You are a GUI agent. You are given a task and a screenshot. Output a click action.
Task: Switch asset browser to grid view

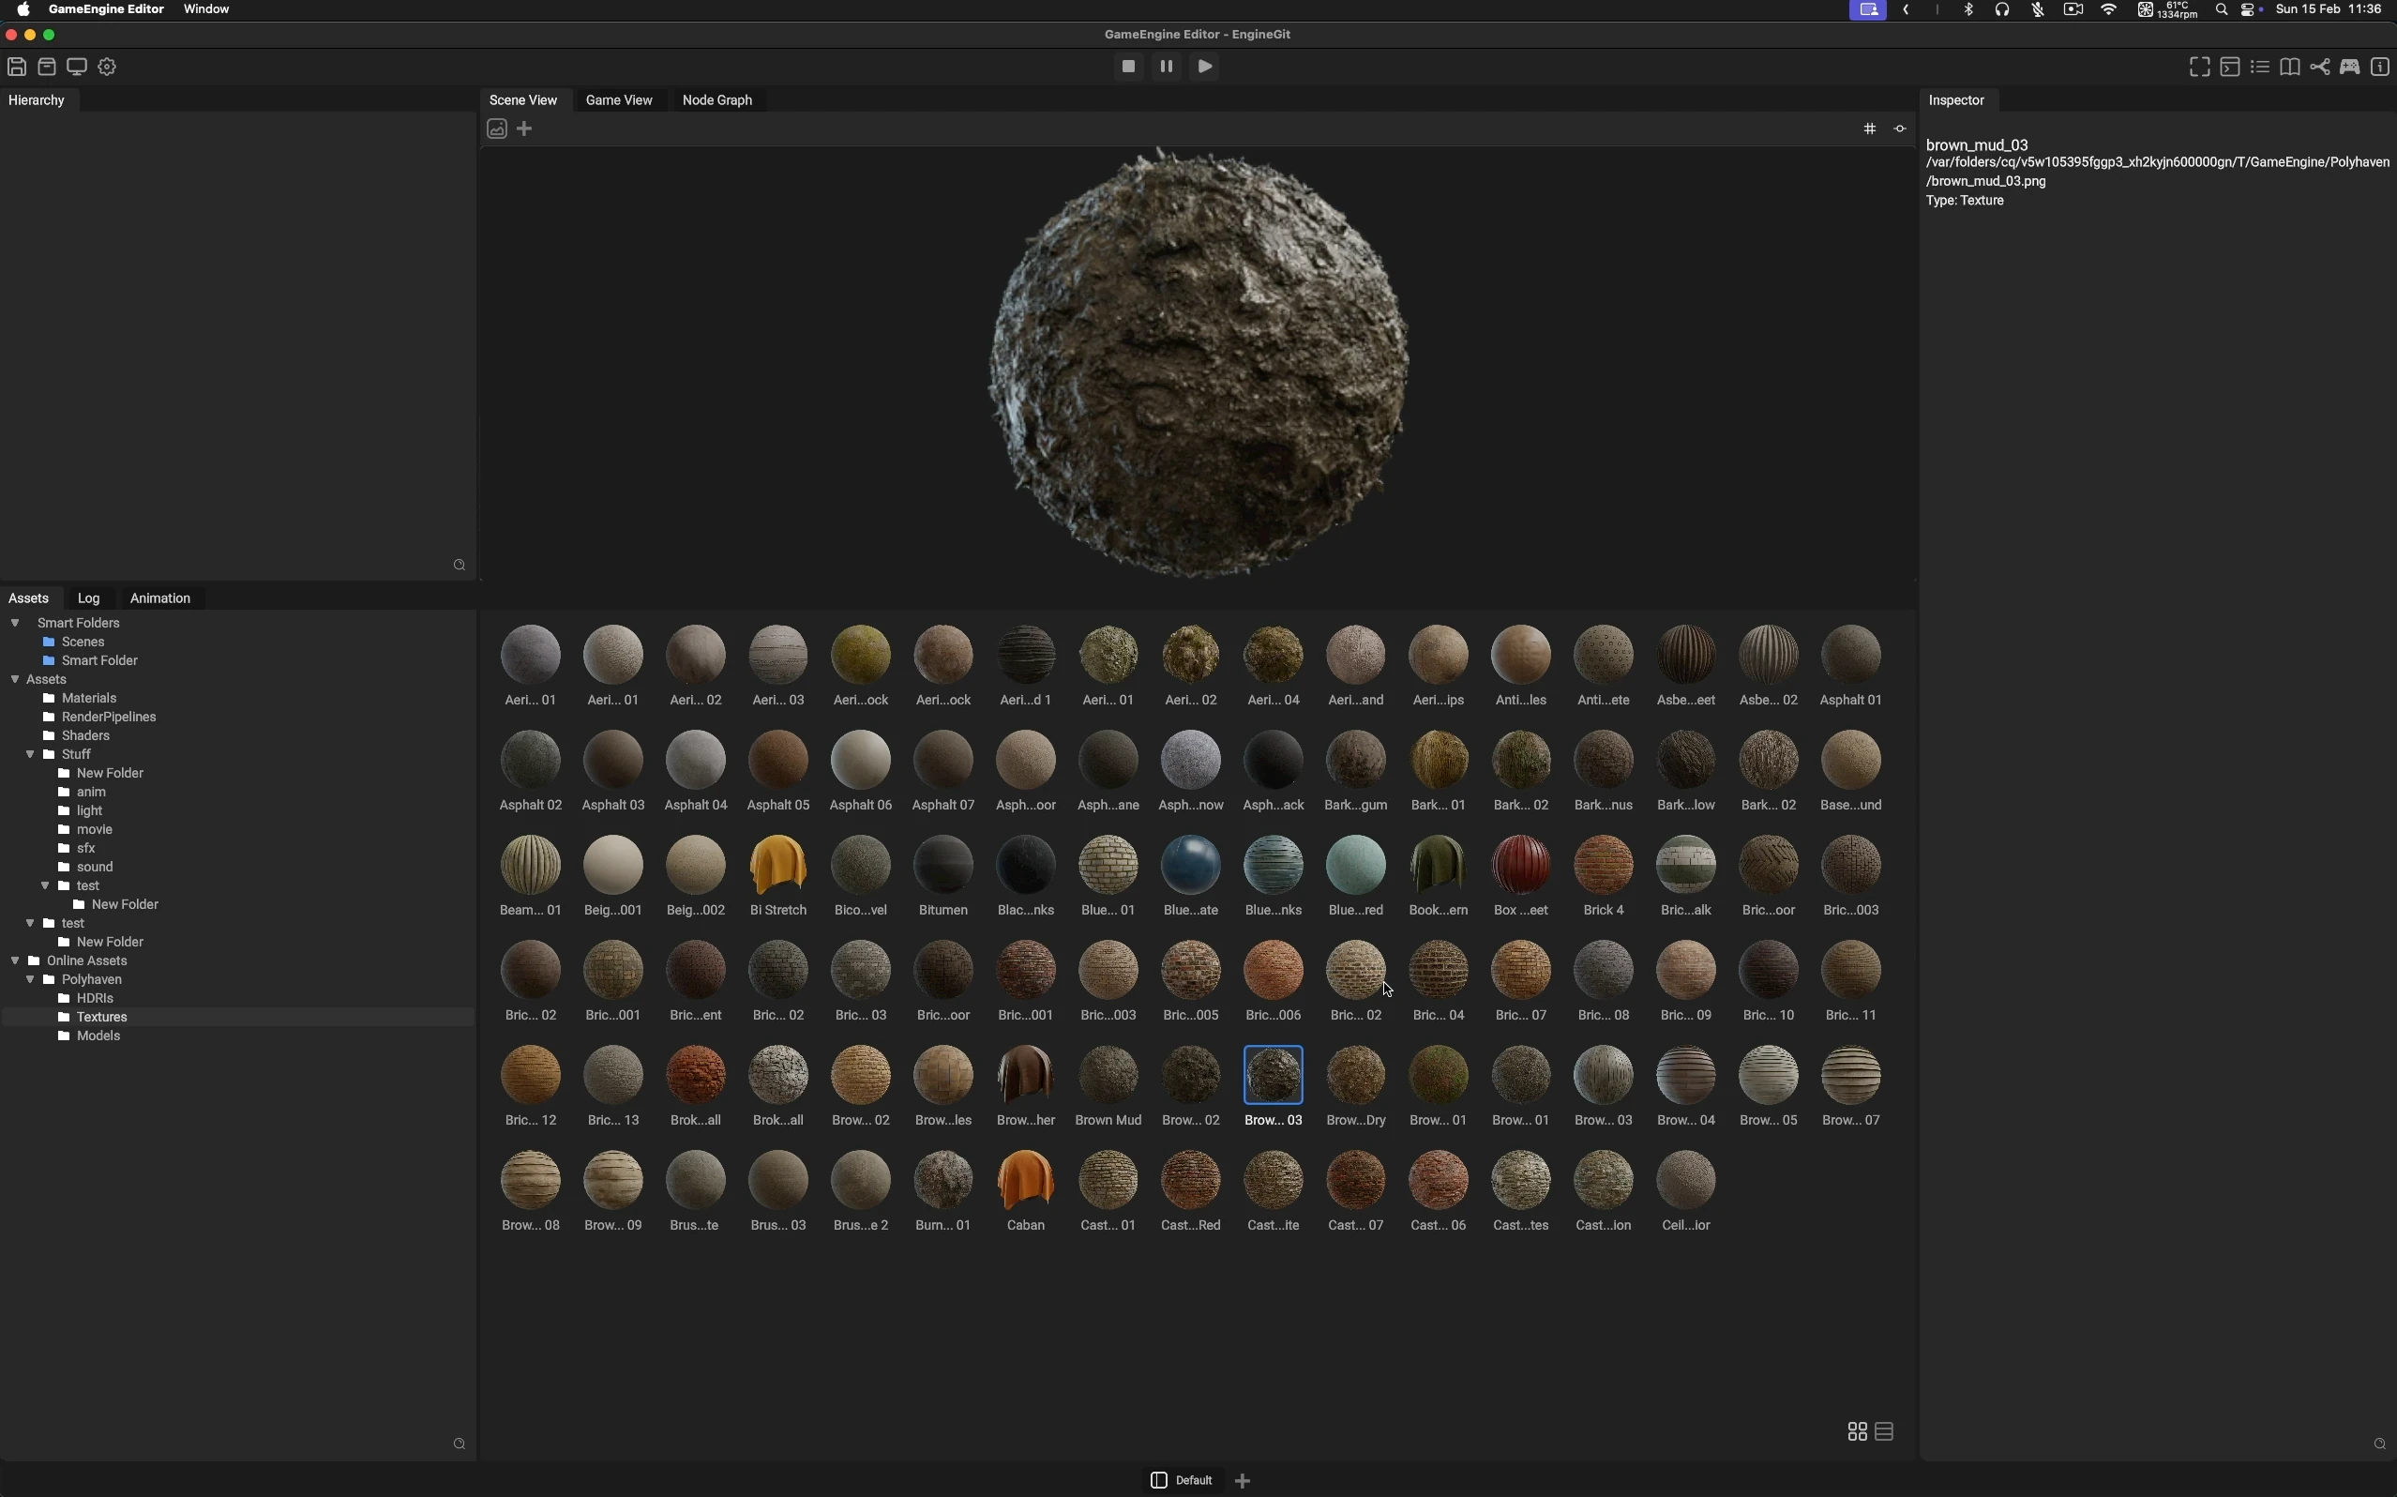(1858, 1431)
